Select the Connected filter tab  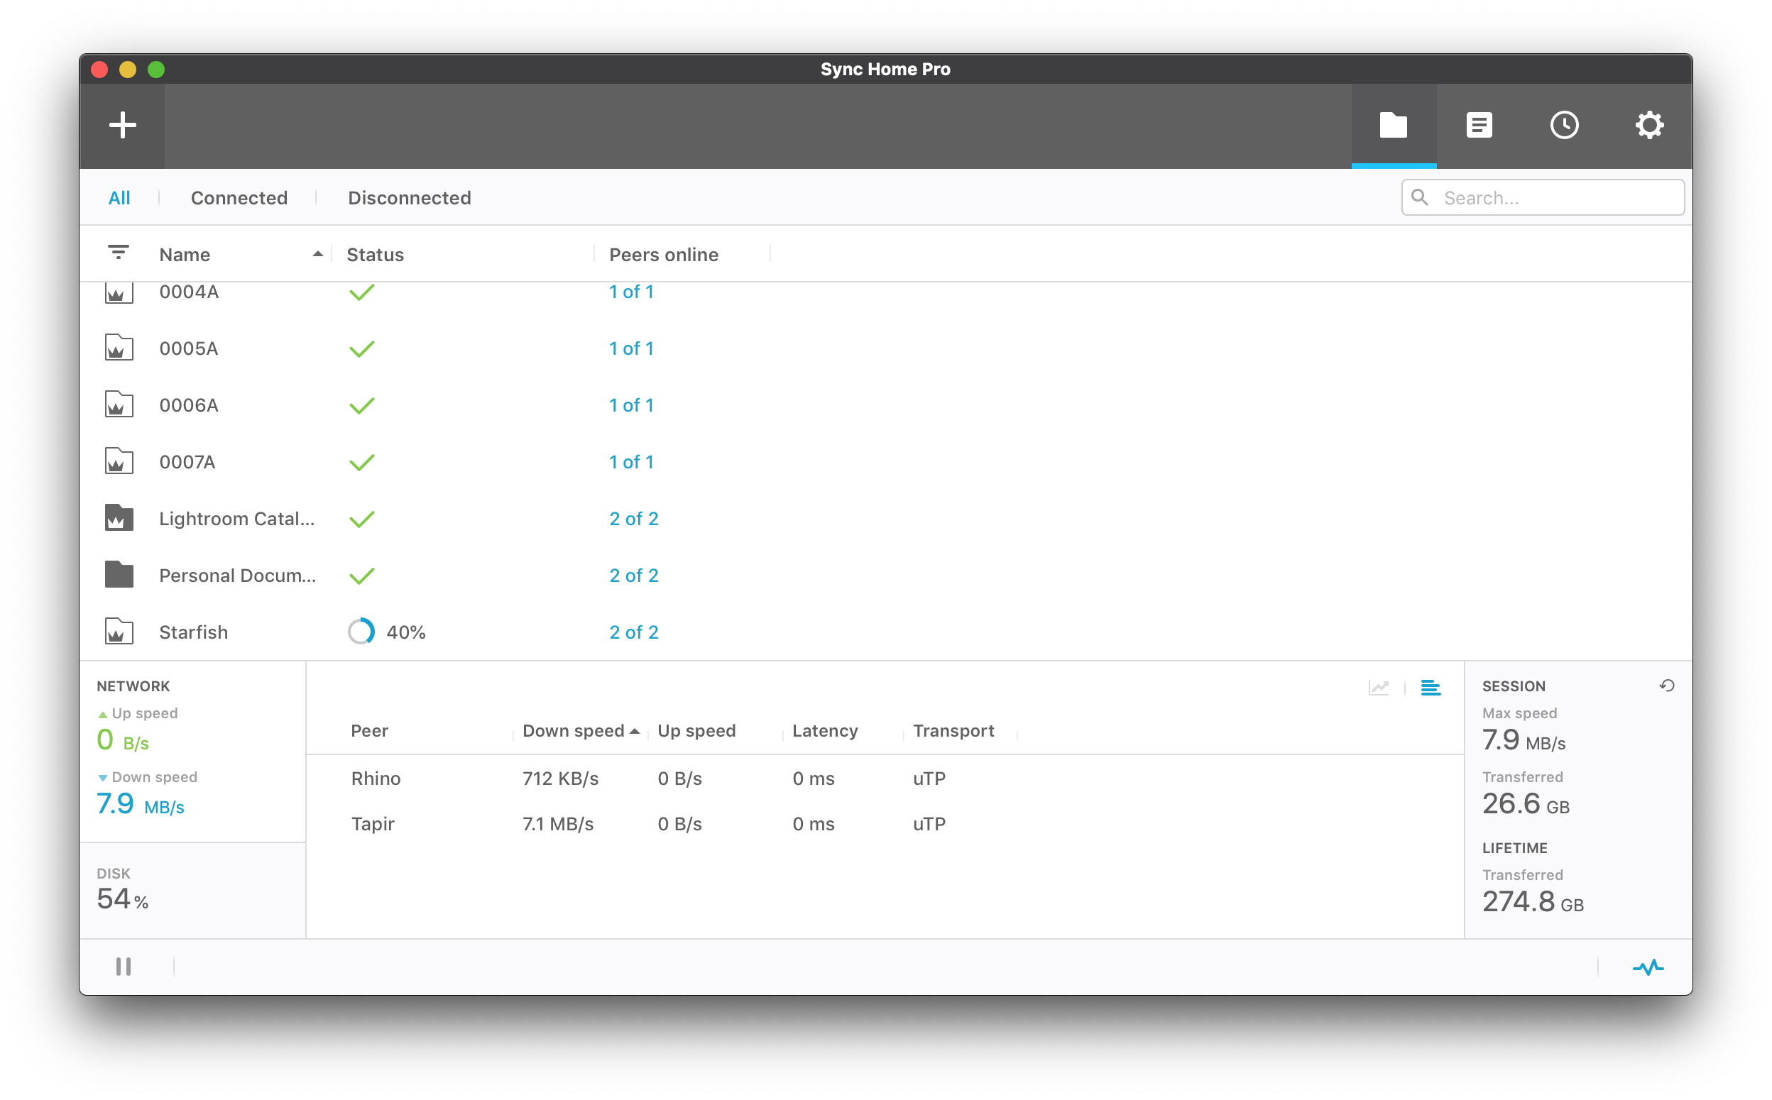pos(239,198)
